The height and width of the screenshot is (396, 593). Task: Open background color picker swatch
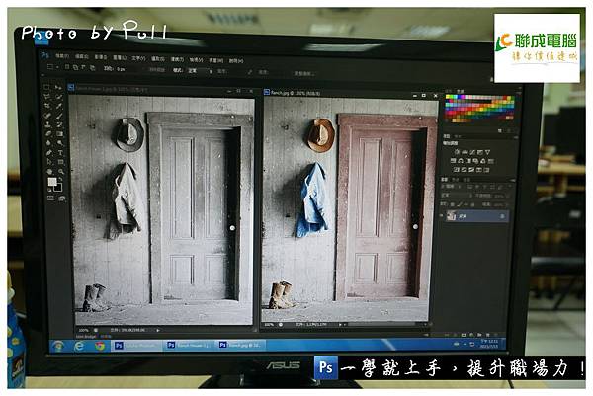pyautogui.click(x=58, y=188)
